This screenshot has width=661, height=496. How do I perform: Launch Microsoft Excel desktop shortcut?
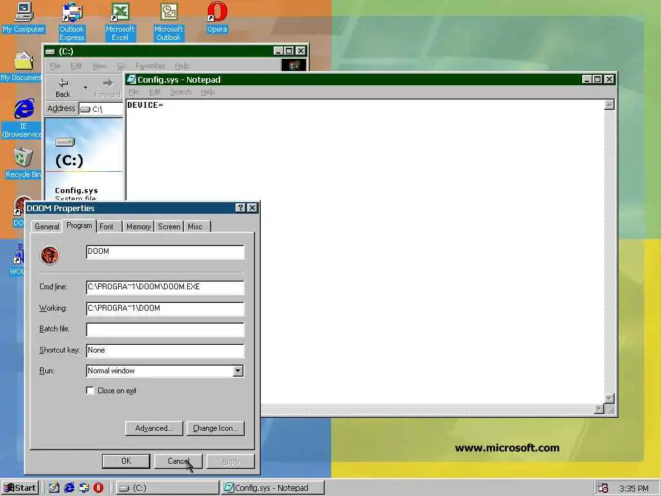(x=120, y=21)
